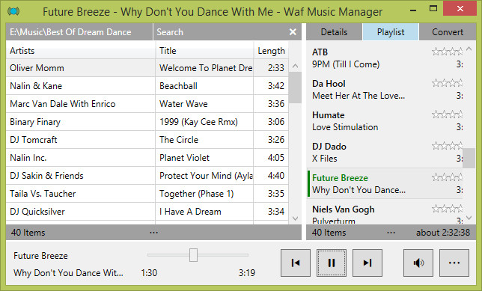Screen dimensions: 482x291
Task: Click the I Have A Dream title
Action: [190, 212]
